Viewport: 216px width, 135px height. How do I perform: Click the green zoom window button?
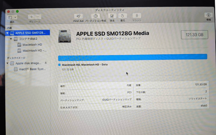coord(17,11)
